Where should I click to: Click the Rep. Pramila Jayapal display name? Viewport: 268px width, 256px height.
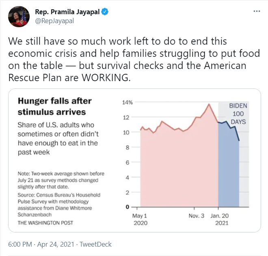tap(67, 12)
